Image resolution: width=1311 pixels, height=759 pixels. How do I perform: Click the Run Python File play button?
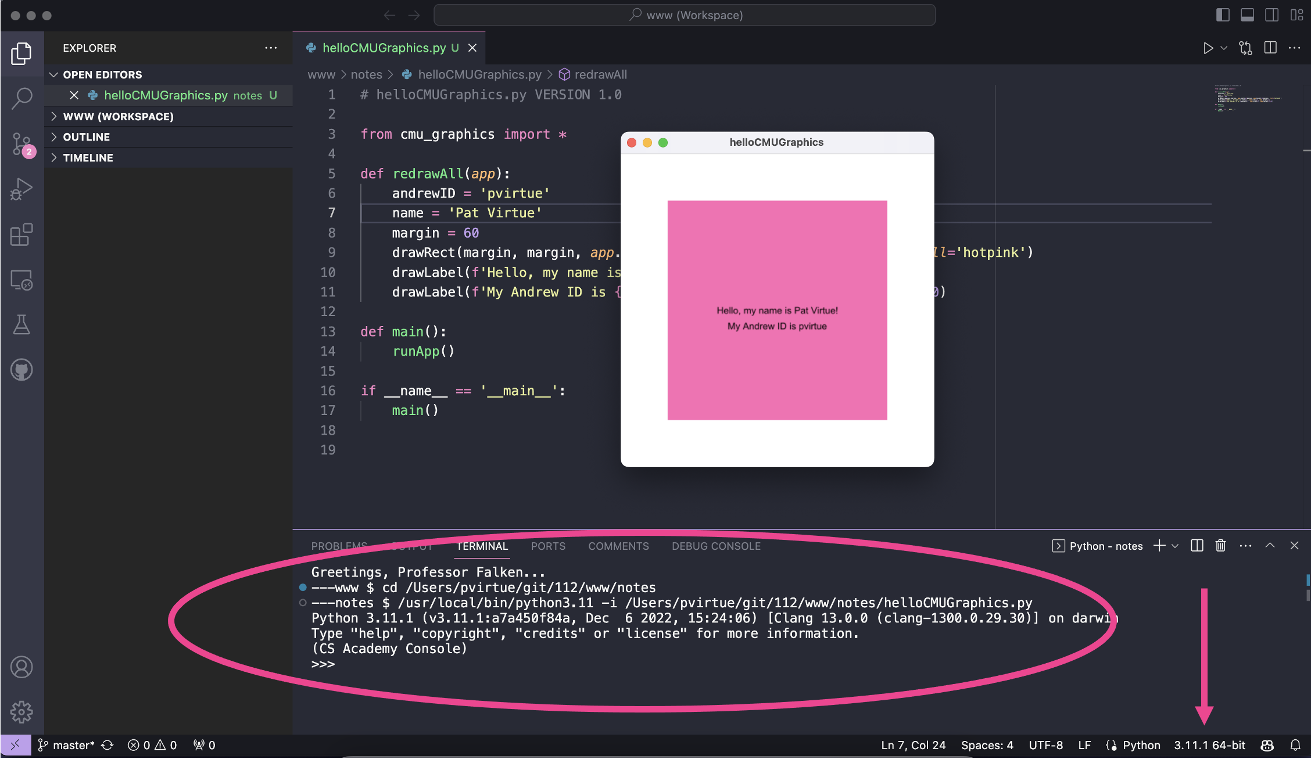[x=1208, y=48]
